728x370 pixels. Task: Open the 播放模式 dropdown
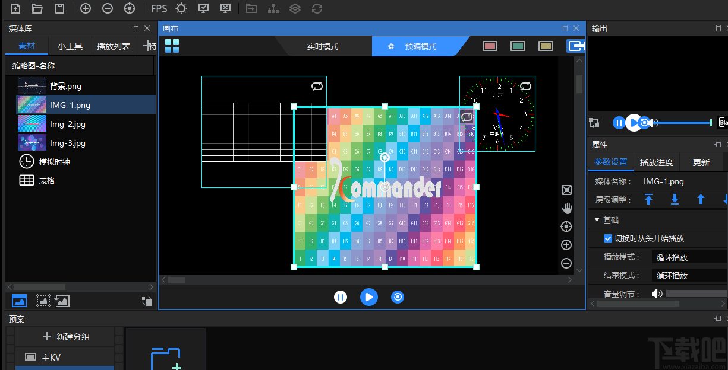pyautogui.click(x=689, y=257)
